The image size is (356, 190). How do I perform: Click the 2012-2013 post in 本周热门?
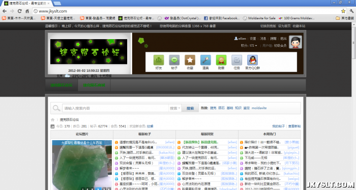pyautogui.click(x=262, y=188)
